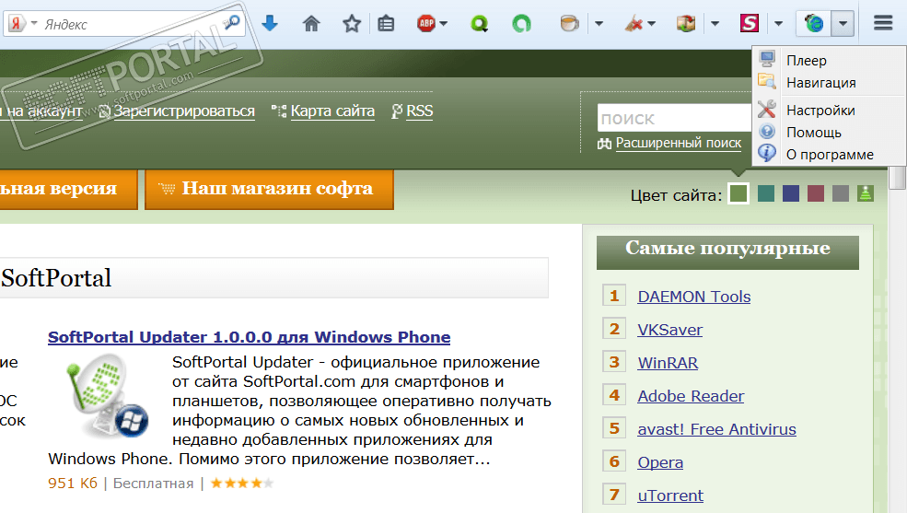Expand dropdown beside pink S icon
Screen dimensions: 907x513
(779, 24)
